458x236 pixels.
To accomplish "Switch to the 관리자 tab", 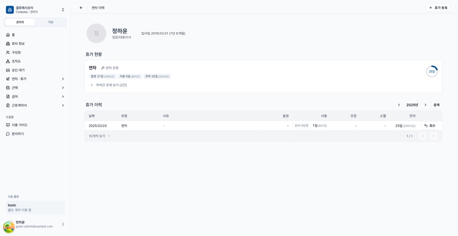I will (20, 22).
